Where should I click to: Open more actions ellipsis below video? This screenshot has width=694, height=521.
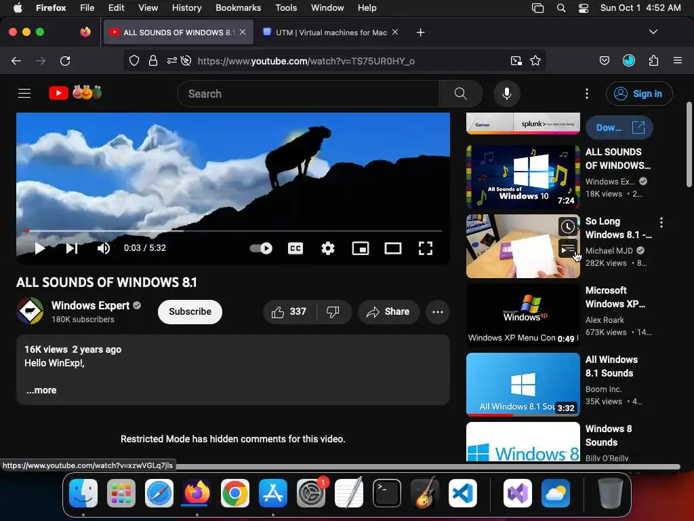[438, 312]
